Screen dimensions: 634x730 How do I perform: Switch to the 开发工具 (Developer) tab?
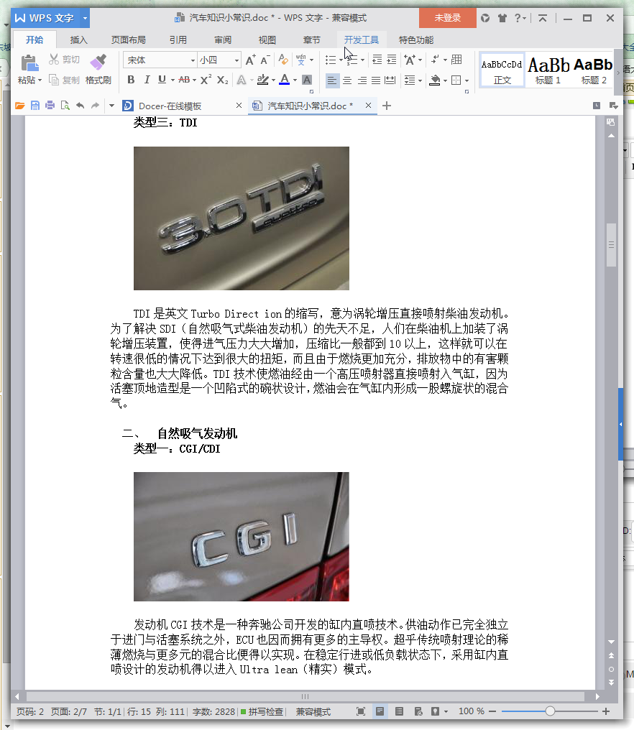(361, 40)
